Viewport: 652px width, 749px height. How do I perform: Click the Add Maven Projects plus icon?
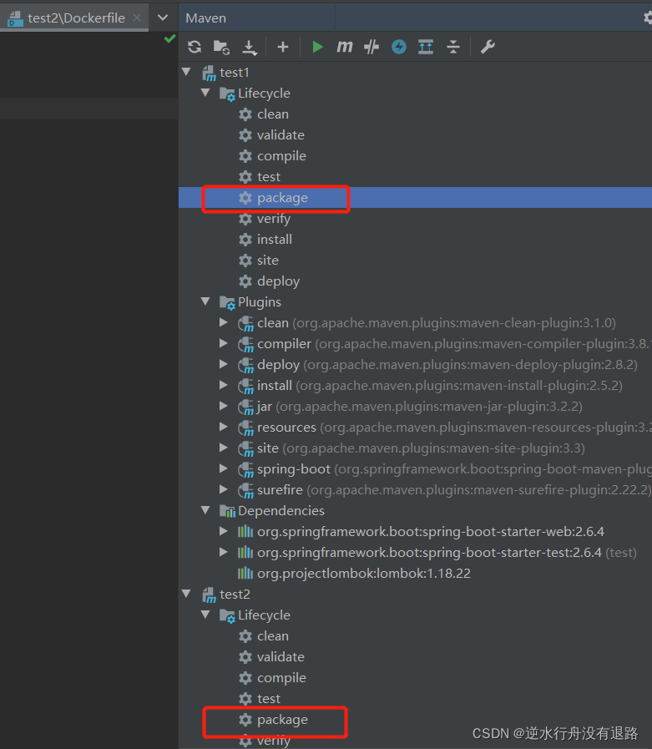[283, 47]
